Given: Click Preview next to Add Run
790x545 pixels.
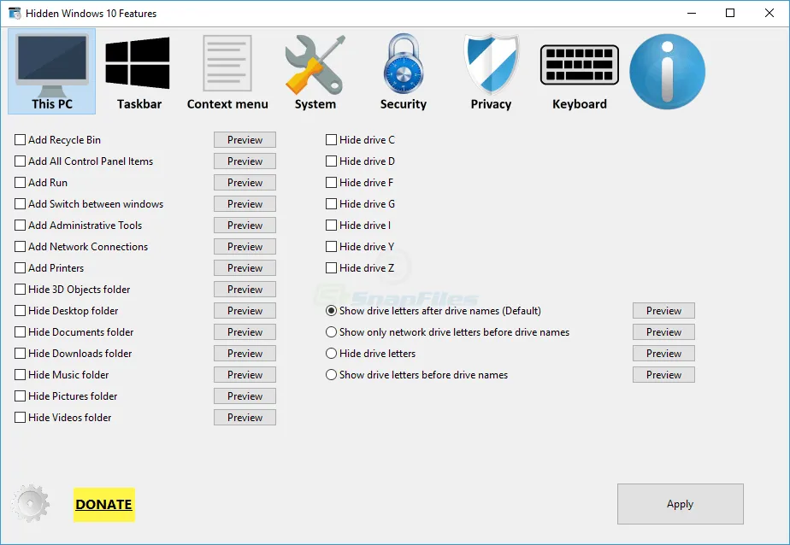Looking at the screenshot, I should pyautogui.click(x=245, y=183).
